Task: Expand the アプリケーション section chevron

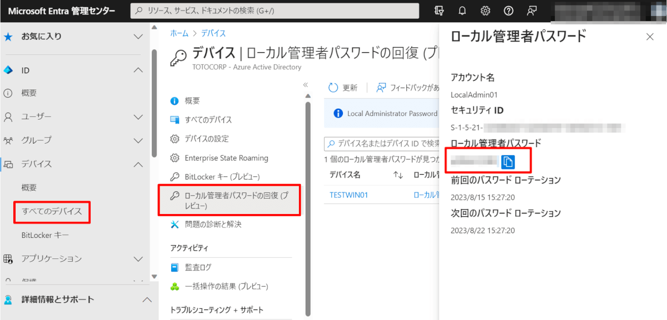Action: [x=138, y=259]
